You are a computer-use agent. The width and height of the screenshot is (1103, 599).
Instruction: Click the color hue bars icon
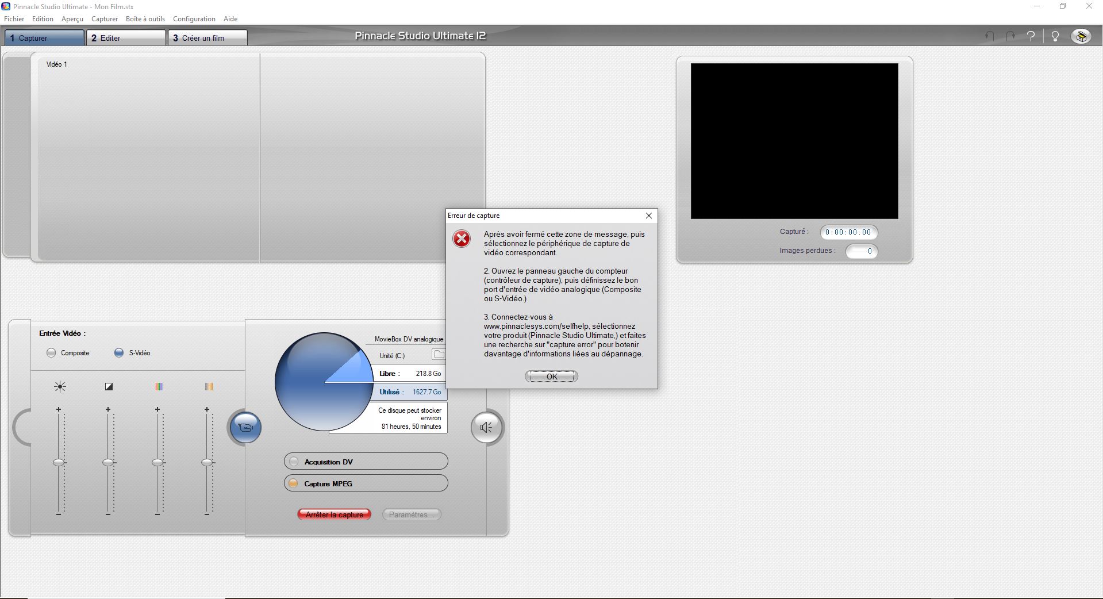tap(159, 387)
